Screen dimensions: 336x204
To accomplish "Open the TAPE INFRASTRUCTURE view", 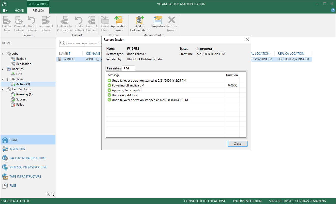I will click(x=28, y=177).
